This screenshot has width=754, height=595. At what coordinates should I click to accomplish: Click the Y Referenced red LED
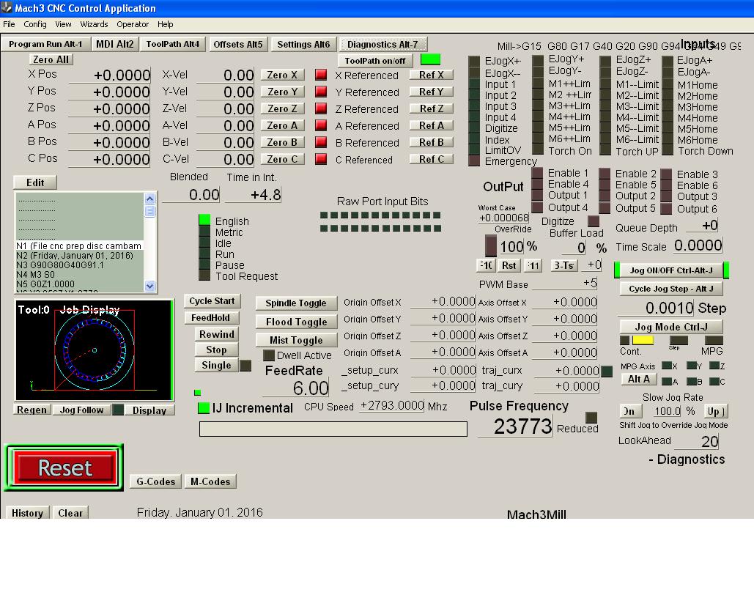point(321,92)
